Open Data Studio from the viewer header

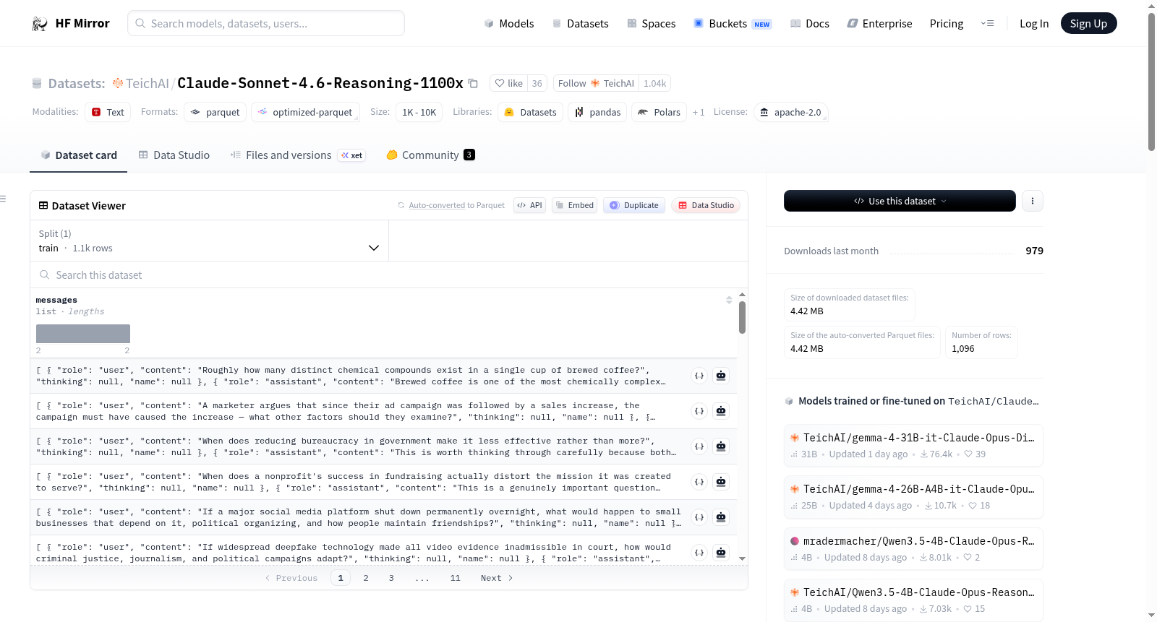pyautogui.click(x=706, y=205)
